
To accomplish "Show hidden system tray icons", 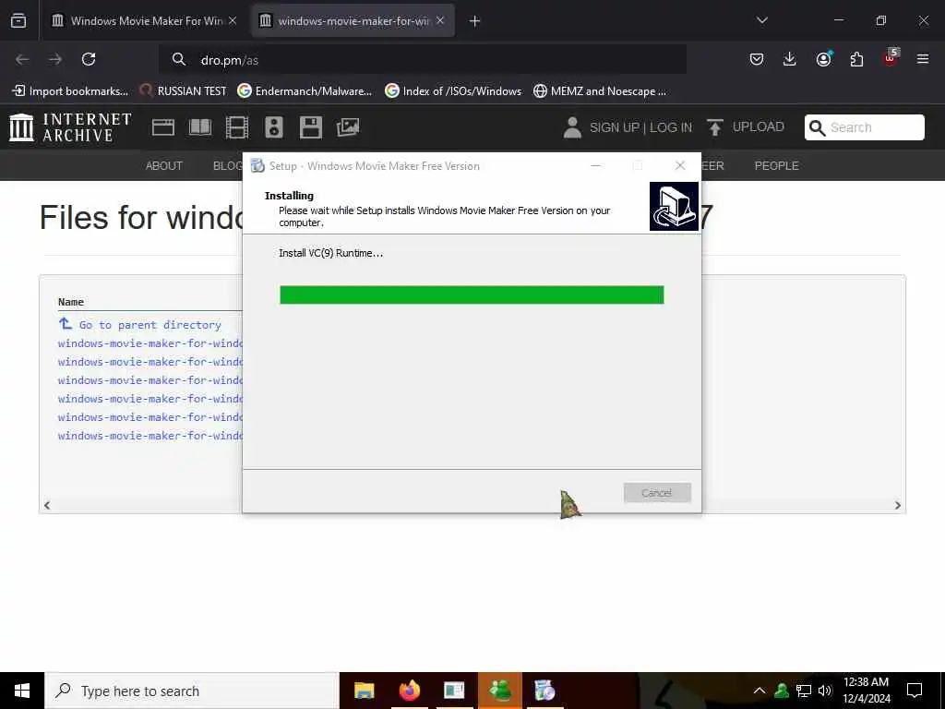I will pyautogui.click(x=760, y=691).
